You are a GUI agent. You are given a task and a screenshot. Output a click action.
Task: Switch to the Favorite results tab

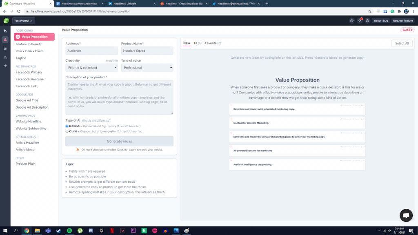click(213, 43)
